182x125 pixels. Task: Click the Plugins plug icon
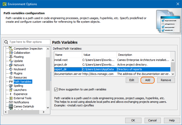click(11, 73)
